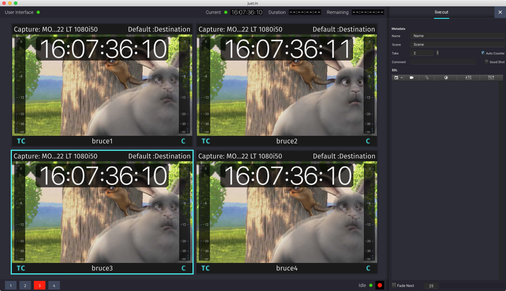Click the EDL TC out column header
Screen dimensions: 506x291
(x=491, y=77)
